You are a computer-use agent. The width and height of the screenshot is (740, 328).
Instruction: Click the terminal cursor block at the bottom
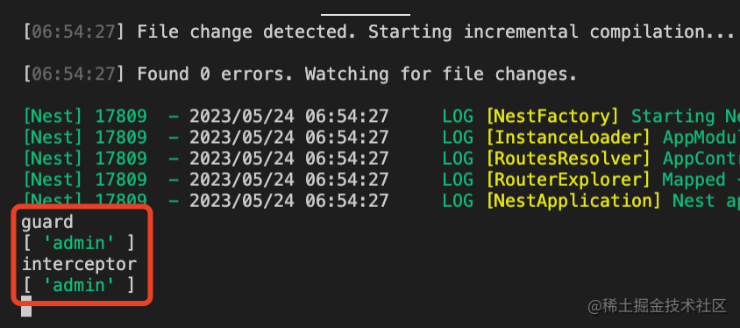point(26,306)
